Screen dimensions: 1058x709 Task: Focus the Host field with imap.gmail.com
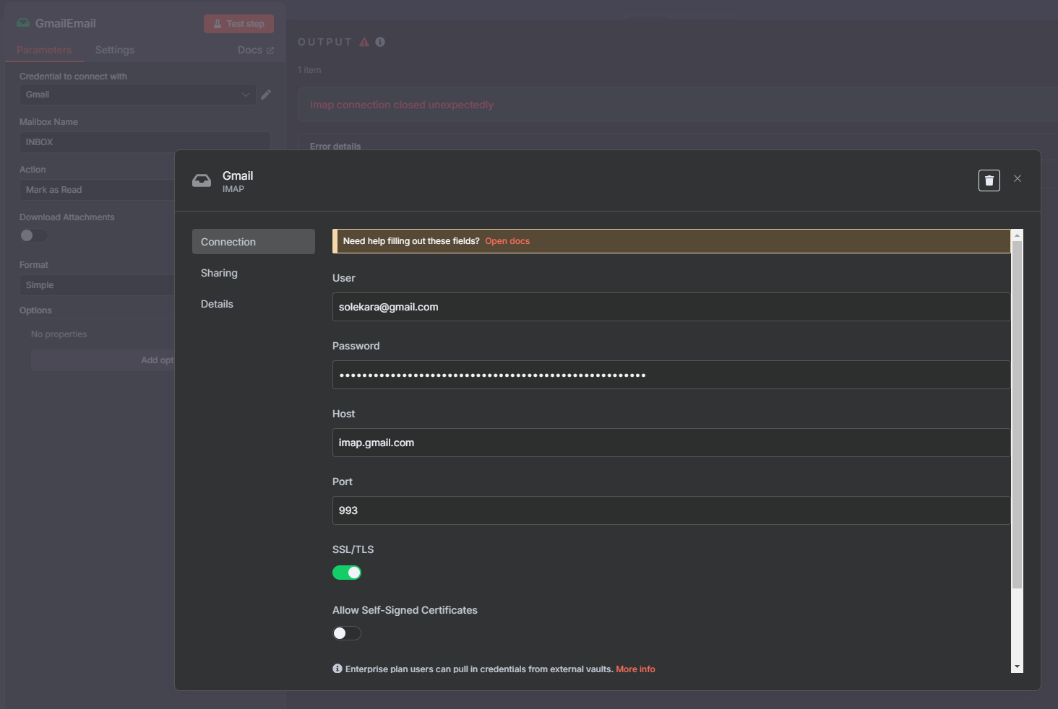click(x=671, y=443)
